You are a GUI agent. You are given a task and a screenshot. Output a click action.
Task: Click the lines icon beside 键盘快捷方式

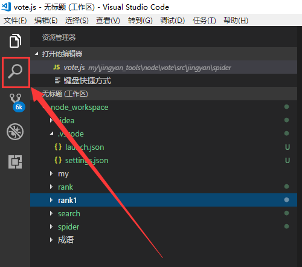[x=57, y=80]
